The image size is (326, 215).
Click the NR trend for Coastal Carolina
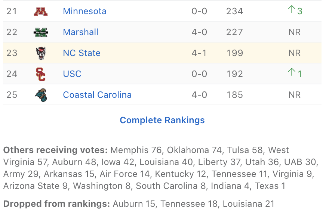coord(295,95)
